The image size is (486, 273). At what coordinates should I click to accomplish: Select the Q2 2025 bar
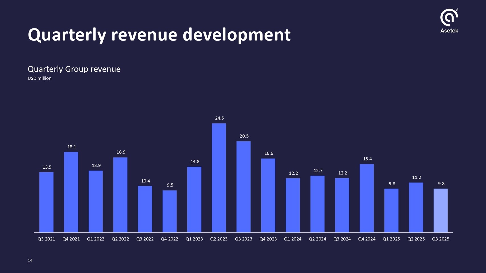click(x=416, y=207)
